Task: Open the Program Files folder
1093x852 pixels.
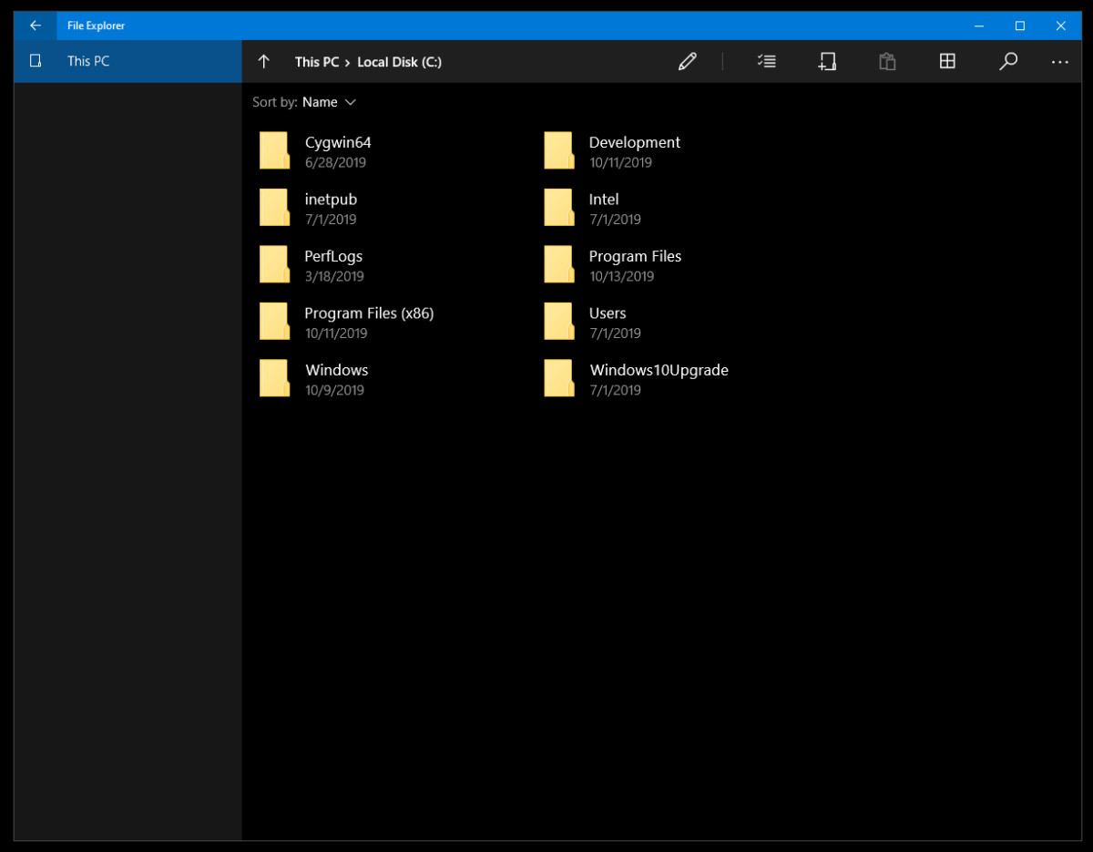Action: (x=635, y=256)
